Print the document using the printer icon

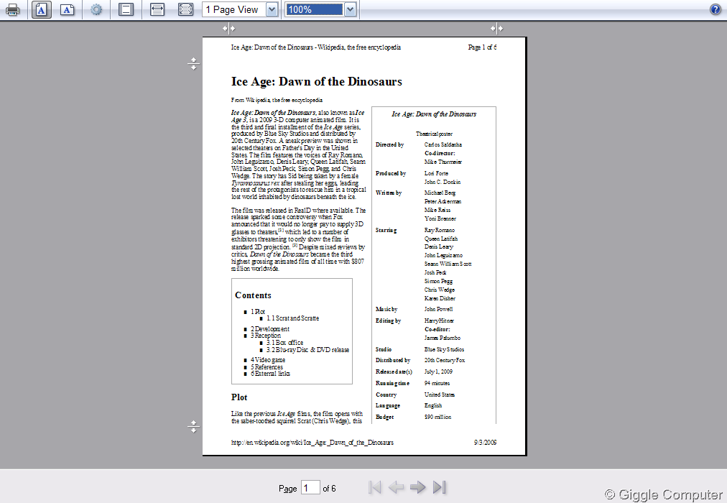pyautogui.click(x=12, y=9)
